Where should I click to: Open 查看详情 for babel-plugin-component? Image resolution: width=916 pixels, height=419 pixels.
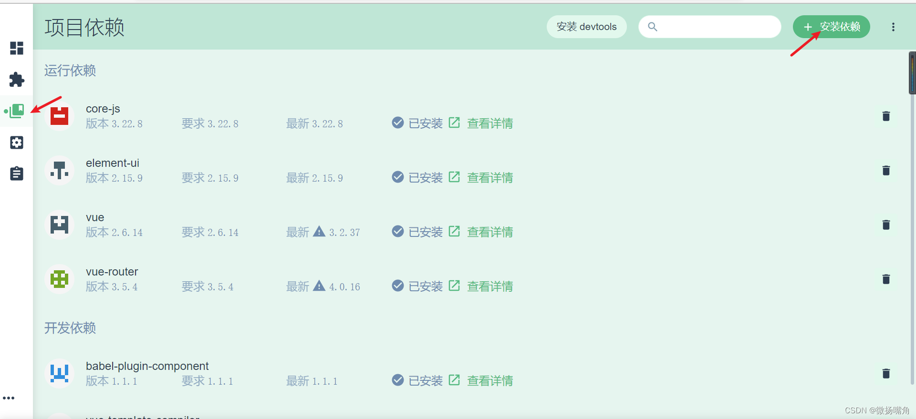tap(489, 380)
